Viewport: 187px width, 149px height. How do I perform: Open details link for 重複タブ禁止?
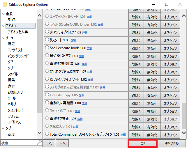[80, 119]
